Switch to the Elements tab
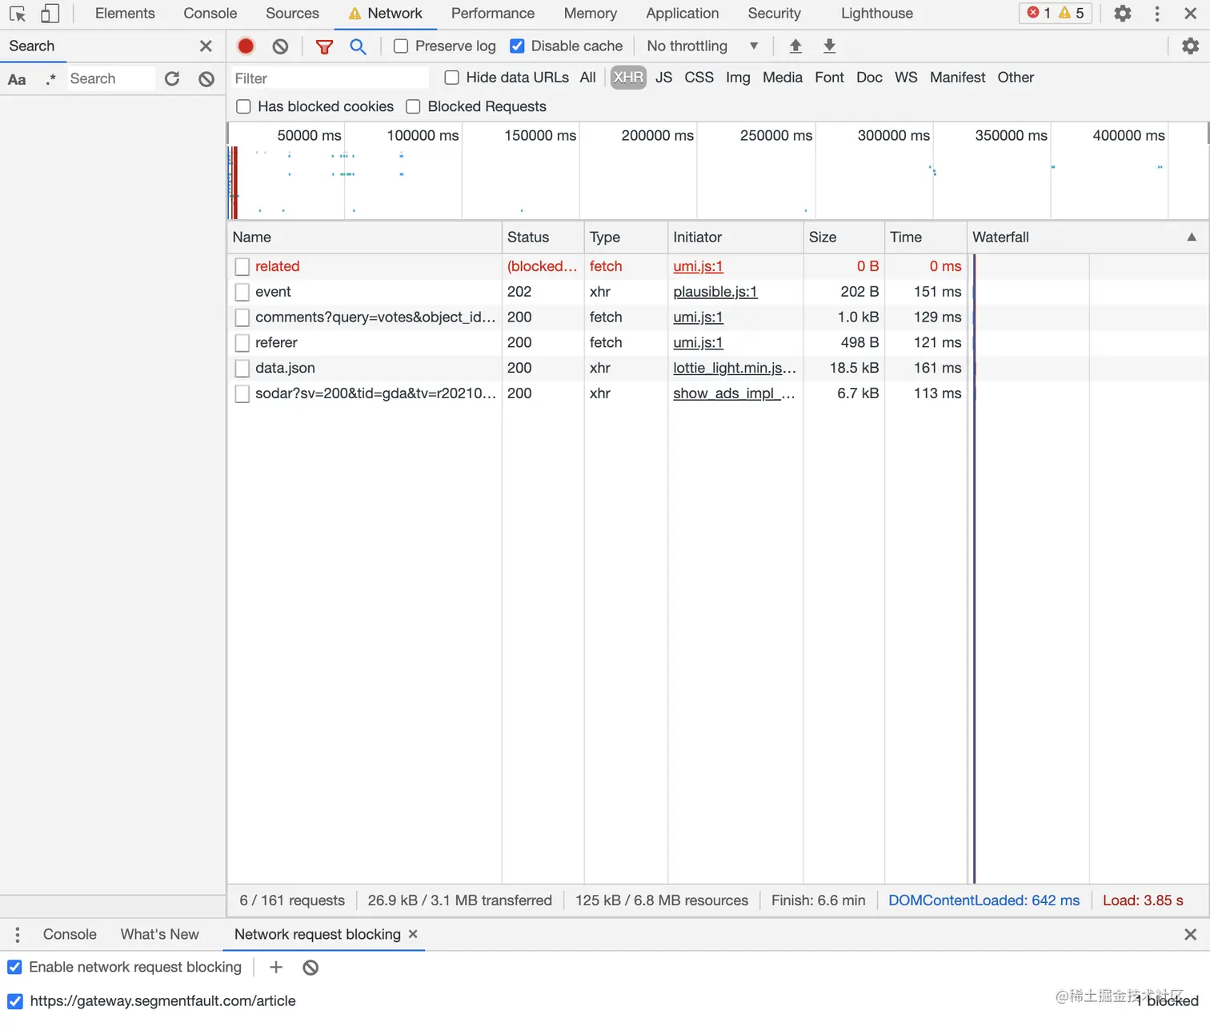The image size is (1210, 1030). pos(125,14)
